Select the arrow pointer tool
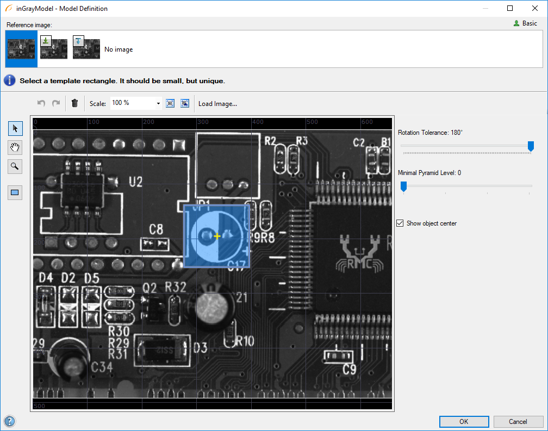 [15, 128]
